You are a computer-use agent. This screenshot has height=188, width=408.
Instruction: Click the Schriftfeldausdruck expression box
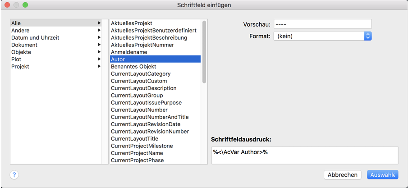[304, 155]
